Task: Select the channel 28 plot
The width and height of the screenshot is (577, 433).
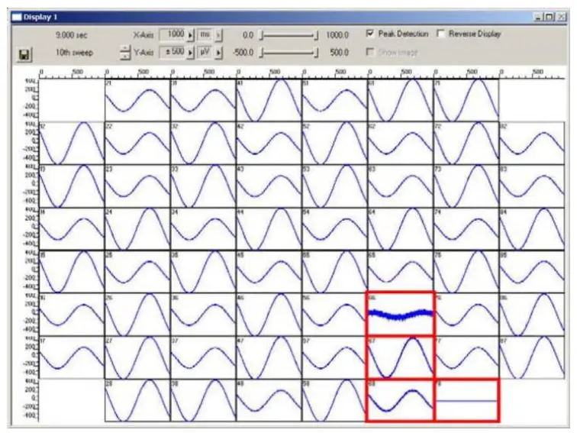Action: point(137,400)
